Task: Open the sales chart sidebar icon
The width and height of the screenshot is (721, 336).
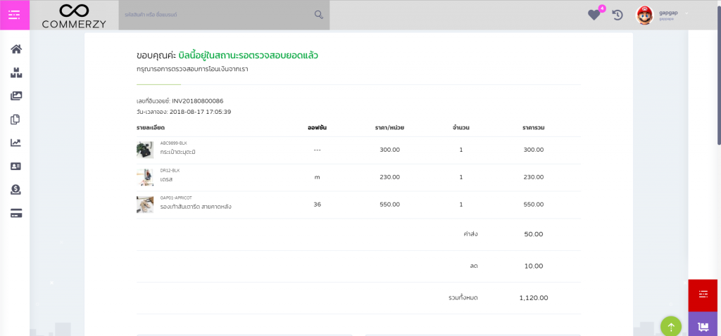Action: coord(16,143)
